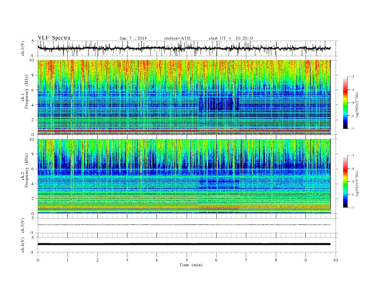Click the 'Time (min)' axis label

point(191,265)
